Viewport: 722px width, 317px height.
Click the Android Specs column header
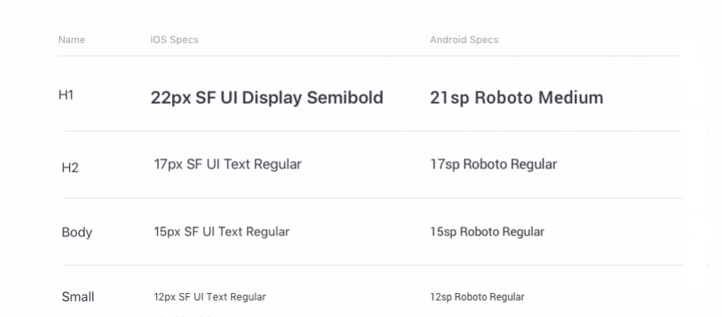coord(464,40)
